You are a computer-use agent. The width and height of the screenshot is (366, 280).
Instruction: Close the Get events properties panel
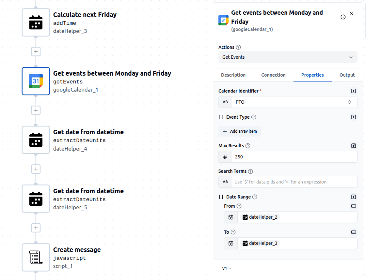352,14
